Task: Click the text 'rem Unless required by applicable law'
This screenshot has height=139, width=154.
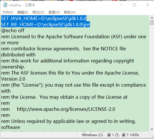Action: pyautogui.click(x=42, y=121)
